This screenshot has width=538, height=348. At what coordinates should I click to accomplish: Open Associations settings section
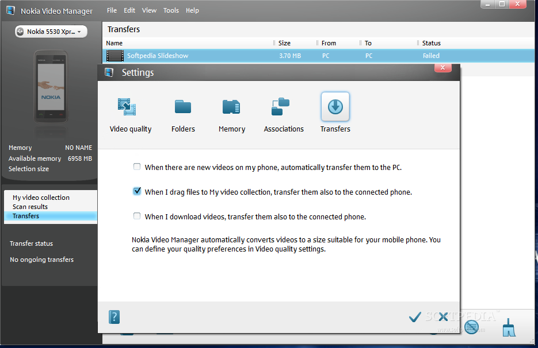[284, 115]
